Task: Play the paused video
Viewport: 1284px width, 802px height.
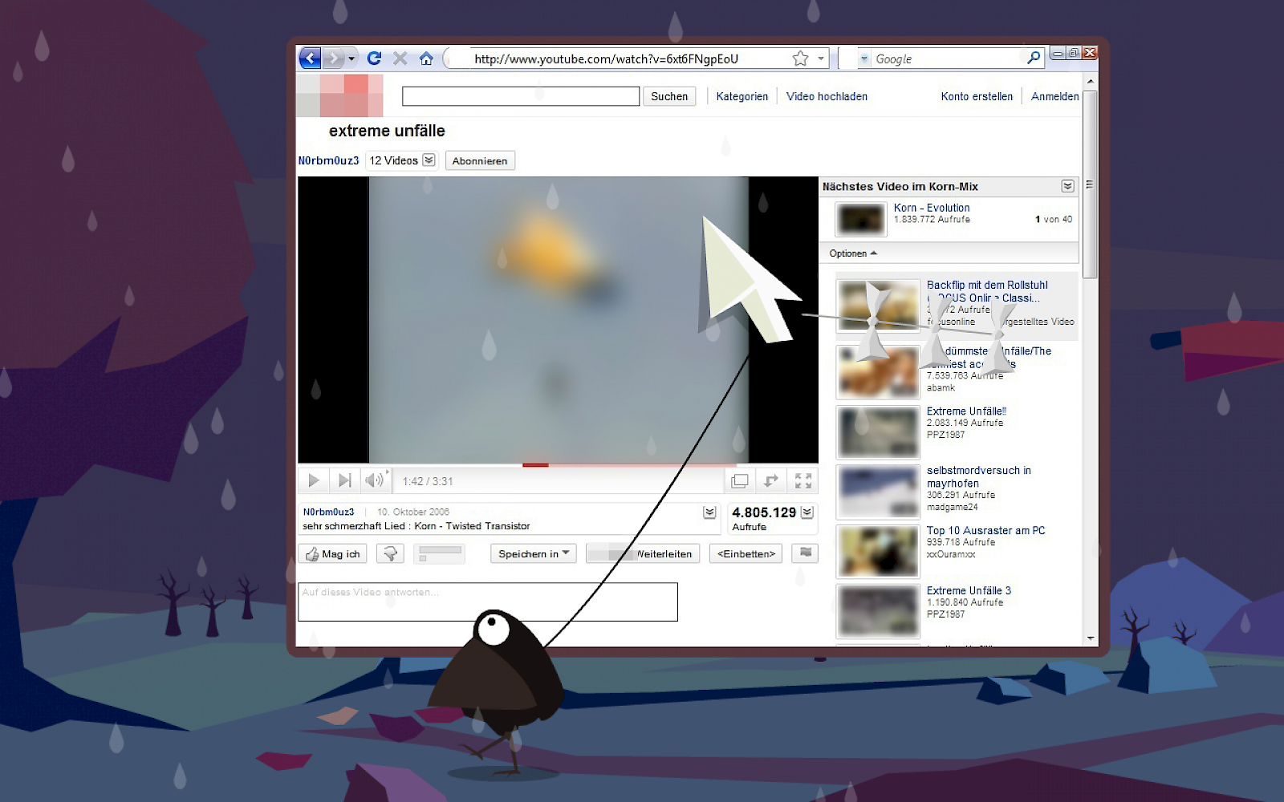Action: (x=314, y=480)
